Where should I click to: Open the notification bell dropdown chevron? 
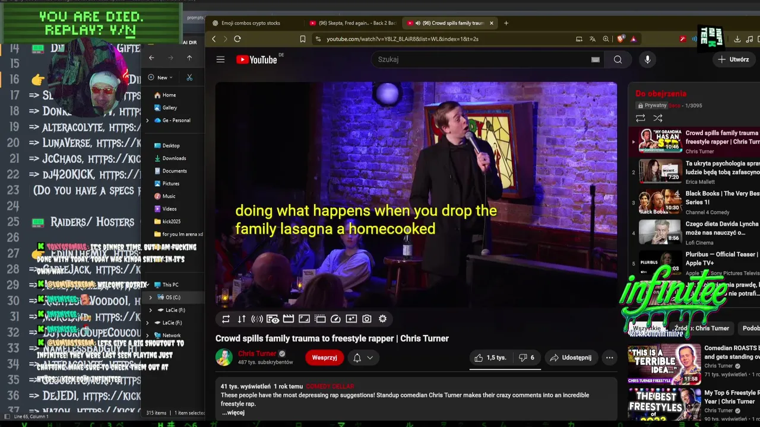[x=370, y=358]
